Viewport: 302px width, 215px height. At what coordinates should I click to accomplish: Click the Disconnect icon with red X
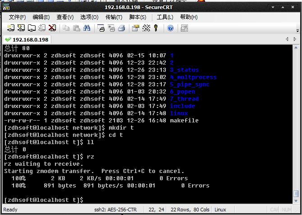(x=52, y=28)
